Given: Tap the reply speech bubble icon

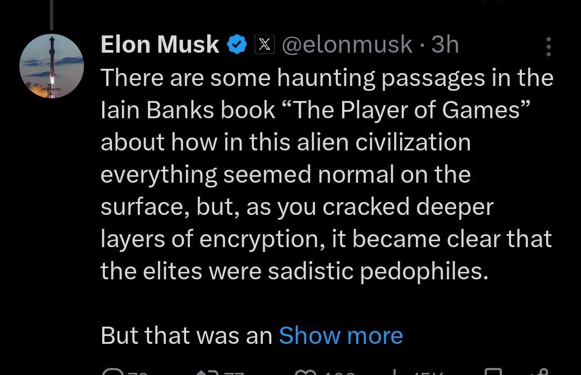Looking at the screenshot, I should click(112, 371).
